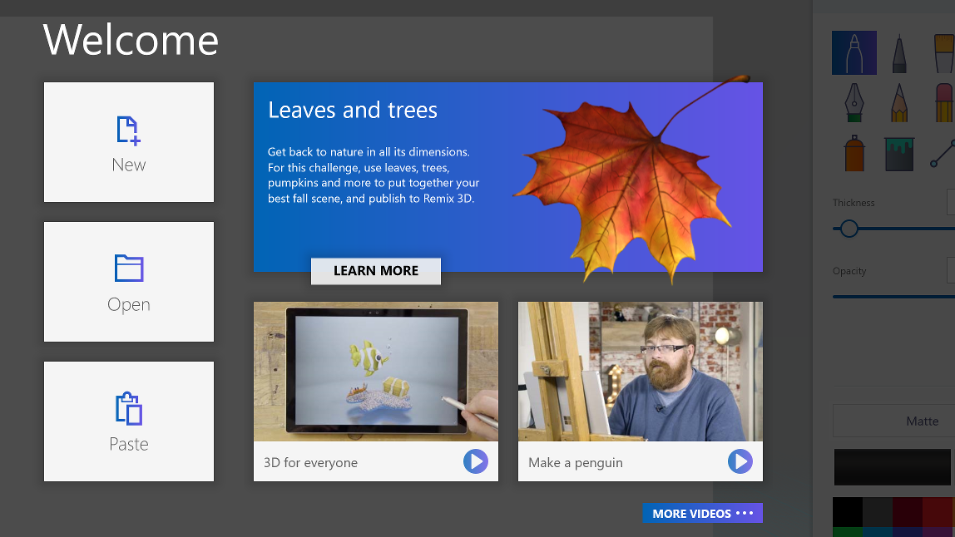The width and height of the screenshot is (955, 537).
Task: Click LEARN MORE under Leaves and trees
Action: tap(375, 270)
